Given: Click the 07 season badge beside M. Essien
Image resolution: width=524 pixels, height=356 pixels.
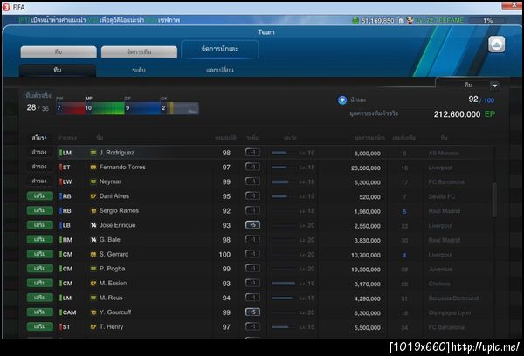Looking at the screenshot, I should [x=93, y=284].
